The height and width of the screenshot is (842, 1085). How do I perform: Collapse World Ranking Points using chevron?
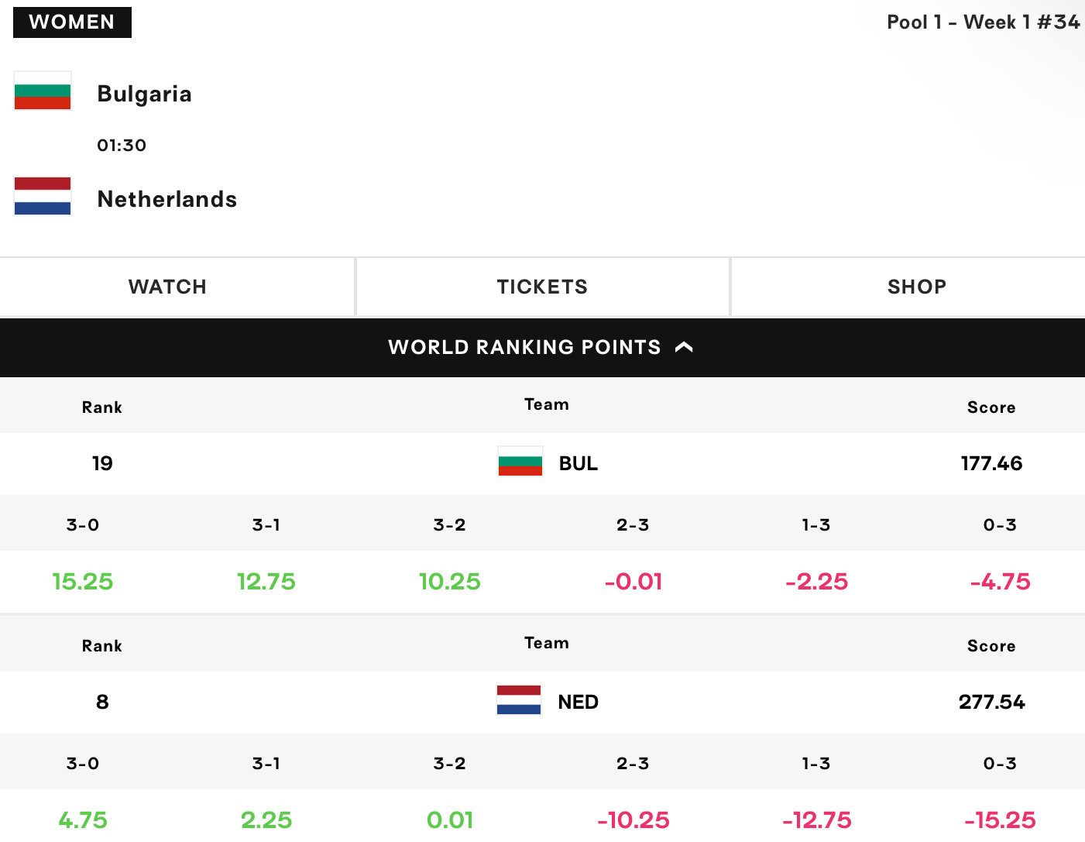pyautogui.click(x=684, y=347)
